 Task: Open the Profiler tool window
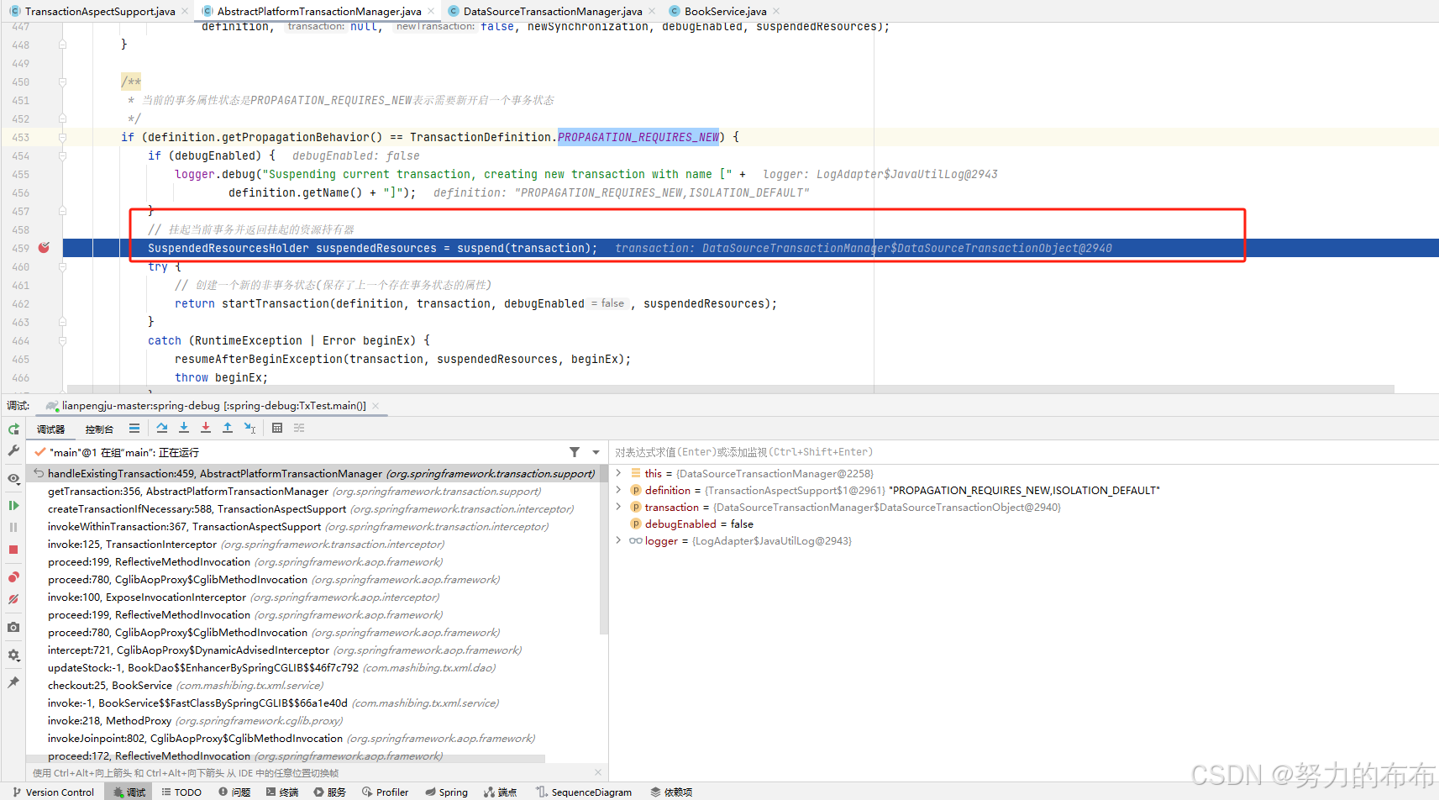[386, 792]
